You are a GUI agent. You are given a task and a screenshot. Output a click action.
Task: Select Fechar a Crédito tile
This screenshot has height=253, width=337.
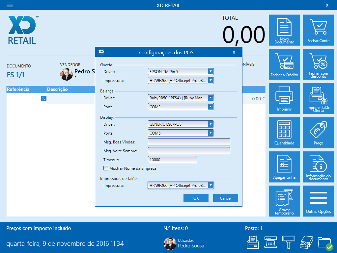coord(284,64)
